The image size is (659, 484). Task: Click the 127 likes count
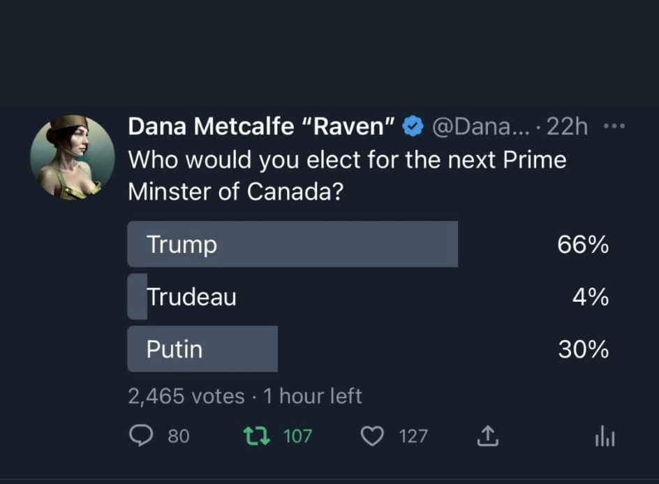tap(413, 436)
